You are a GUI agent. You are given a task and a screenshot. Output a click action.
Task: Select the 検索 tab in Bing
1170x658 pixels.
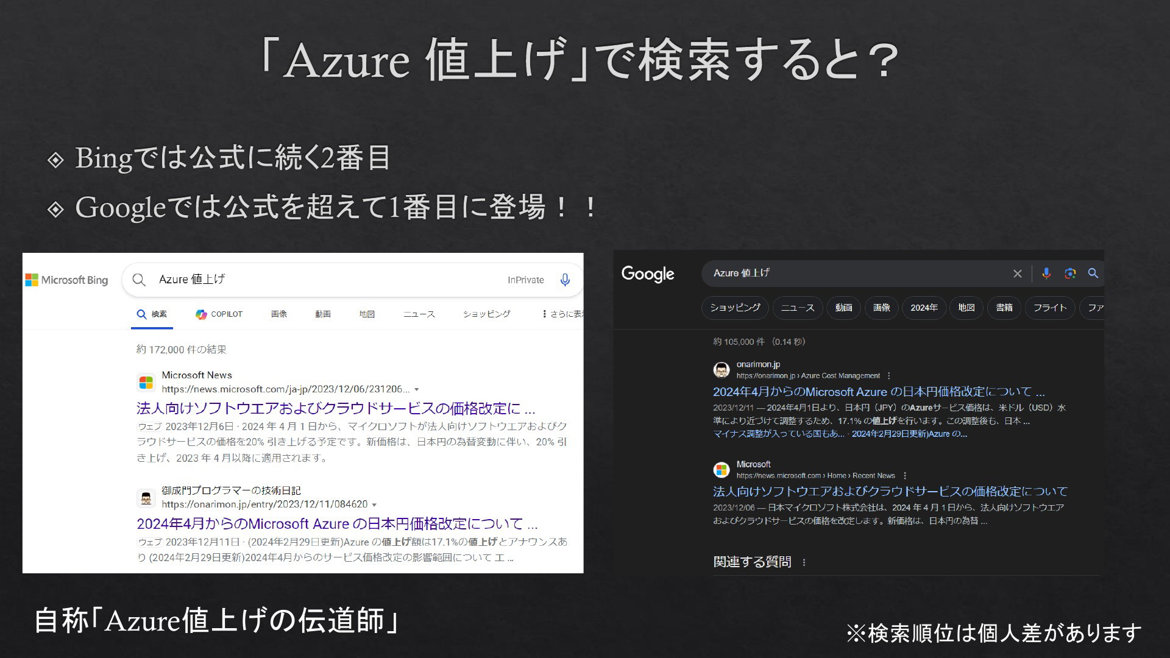click(x=152, y=314)
